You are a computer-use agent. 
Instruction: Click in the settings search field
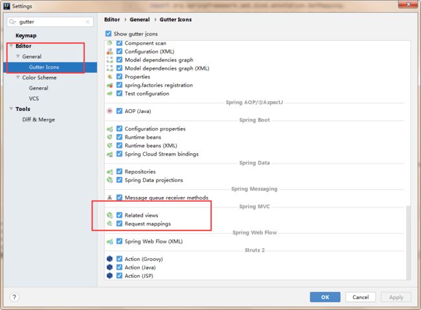click(51, 22)
